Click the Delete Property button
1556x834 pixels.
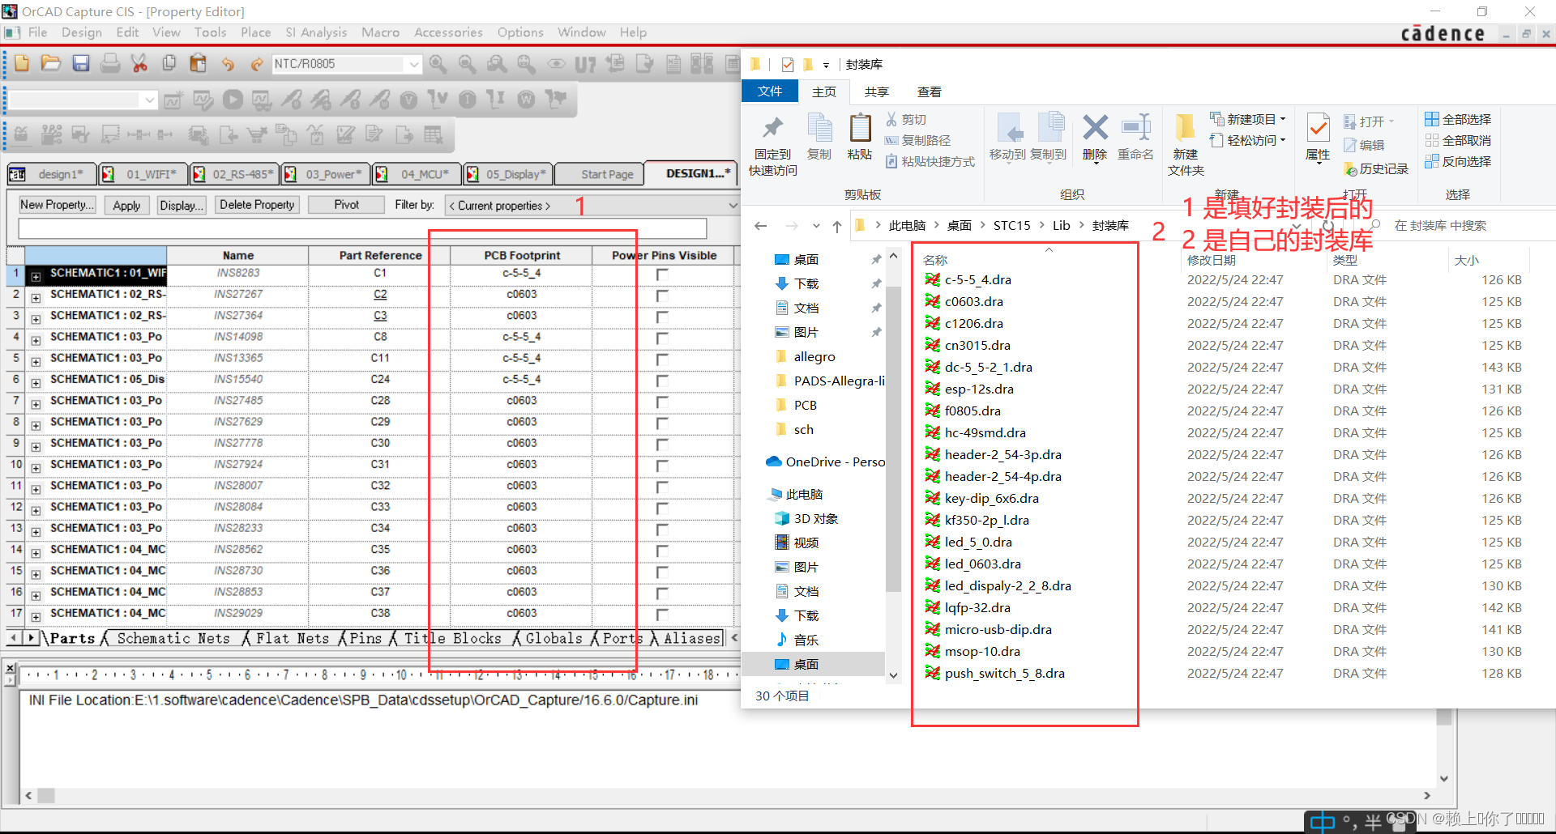pos(257,205)
